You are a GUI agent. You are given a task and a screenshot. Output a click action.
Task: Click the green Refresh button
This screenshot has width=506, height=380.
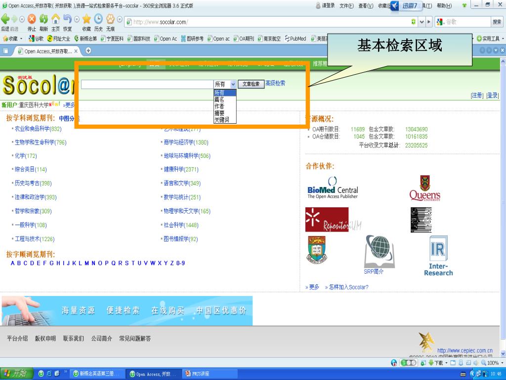pyautogui.click(x=43, y=19)
